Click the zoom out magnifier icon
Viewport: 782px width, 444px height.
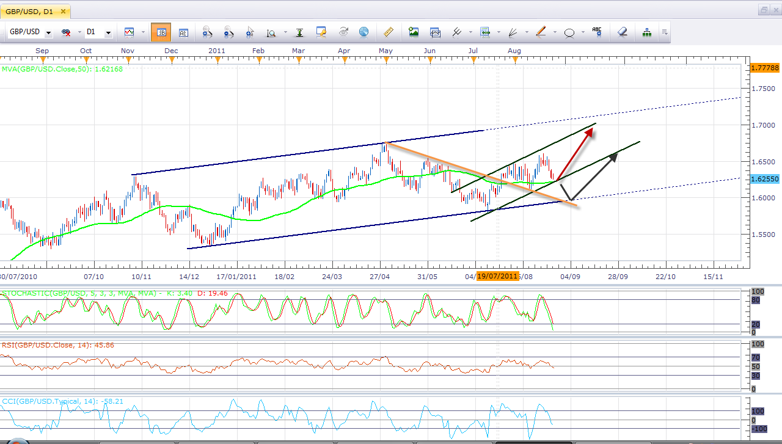click(x=228, y=32)
